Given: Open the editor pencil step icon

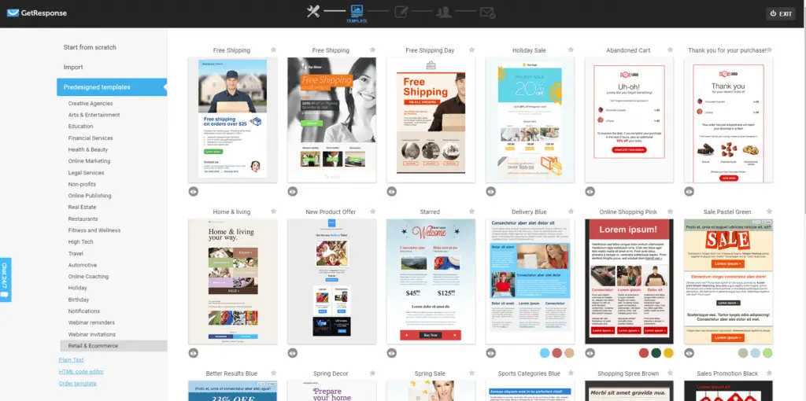Looking at the screenshot, I should 401,11.
